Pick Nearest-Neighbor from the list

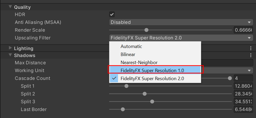coord(139,62)
